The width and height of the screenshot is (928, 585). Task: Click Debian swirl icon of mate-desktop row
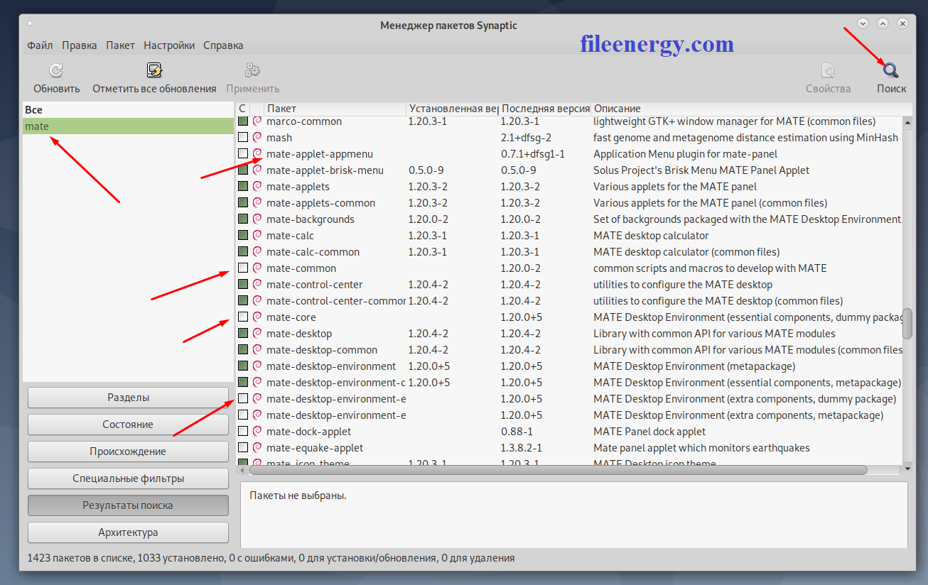[x=257, y=333]
